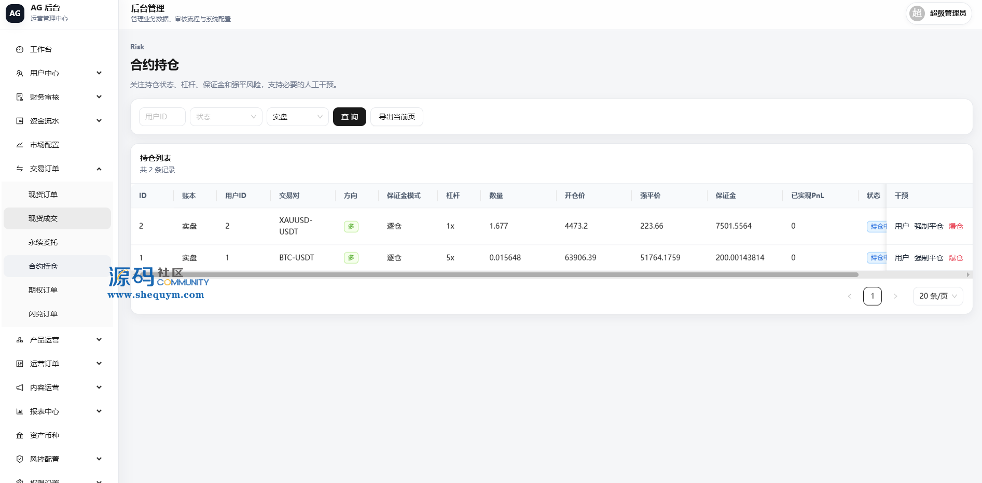Click the 交易订单 swap icon
Viewport: 982px width, 483px height.
[20, 169]
